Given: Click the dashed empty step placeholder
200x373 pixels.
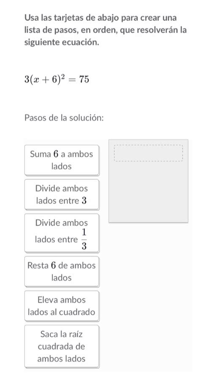Looking at the screenshot, I should [149, 153].
